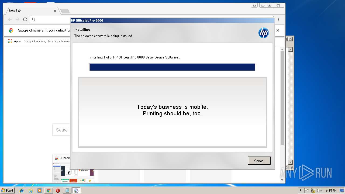
Task: Click the Chrome vertical scrollbar thumb
Action: 282,98
